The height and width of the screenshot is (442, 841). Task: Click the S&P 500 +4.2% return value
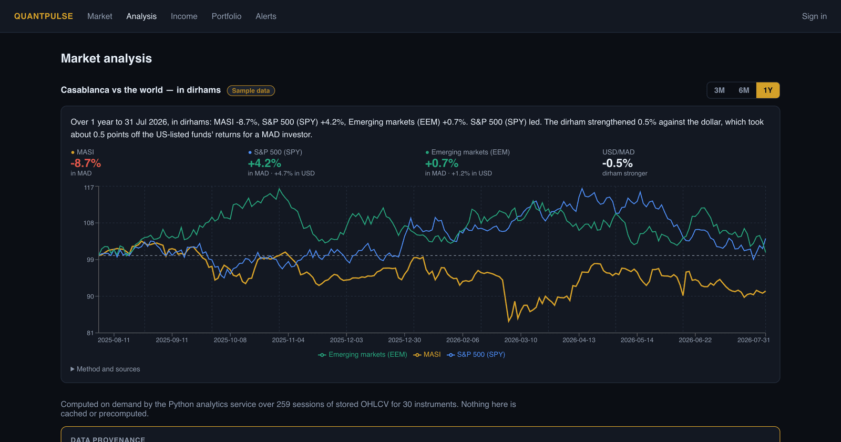tap(264, 163)
